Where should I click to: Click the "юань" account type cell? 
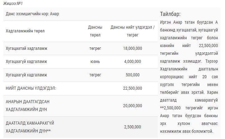click(x=95, y=62)
